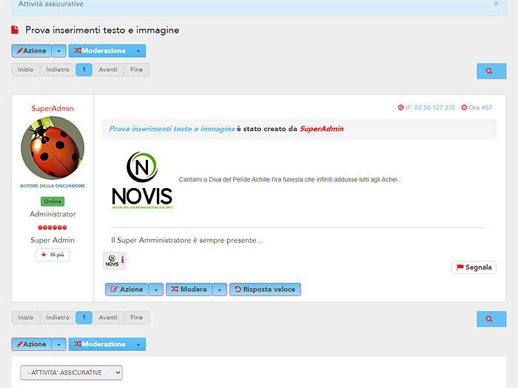
Task: Click the large NOVIS logo image
Action: 142,180
